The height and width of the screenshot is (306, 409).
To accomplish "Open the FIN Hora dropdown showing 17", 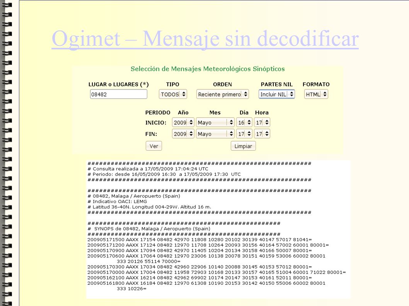I will click(x=262, y=134).
